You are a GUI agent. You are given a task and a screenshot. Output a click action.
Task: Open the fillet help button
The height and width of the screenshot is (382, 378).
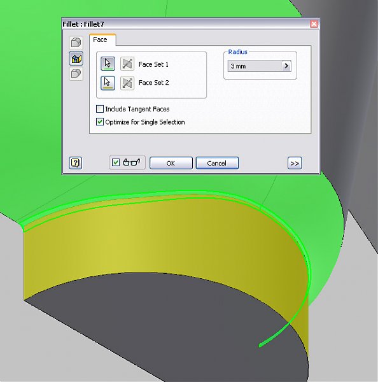pyautogui.click(x=76, y=163)
